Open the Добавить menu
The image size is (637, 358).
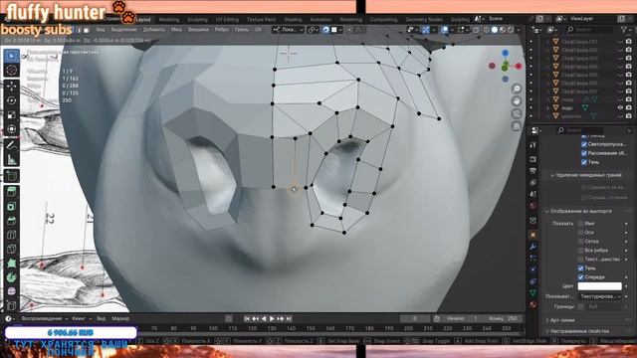tap(154, 30)
